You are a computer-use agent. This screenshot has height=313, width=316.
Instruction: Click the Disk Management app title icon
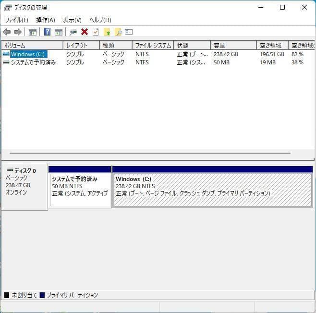click(8, 8)
